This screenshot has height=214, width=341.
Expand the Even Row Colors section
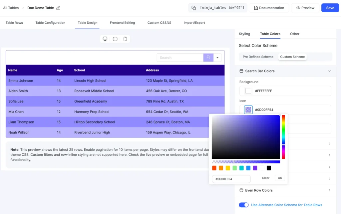point(329,190)
